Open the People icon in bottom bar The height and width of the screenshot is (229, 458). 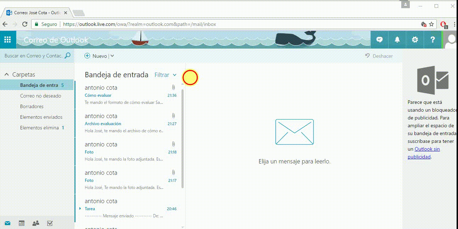point(36,223)
